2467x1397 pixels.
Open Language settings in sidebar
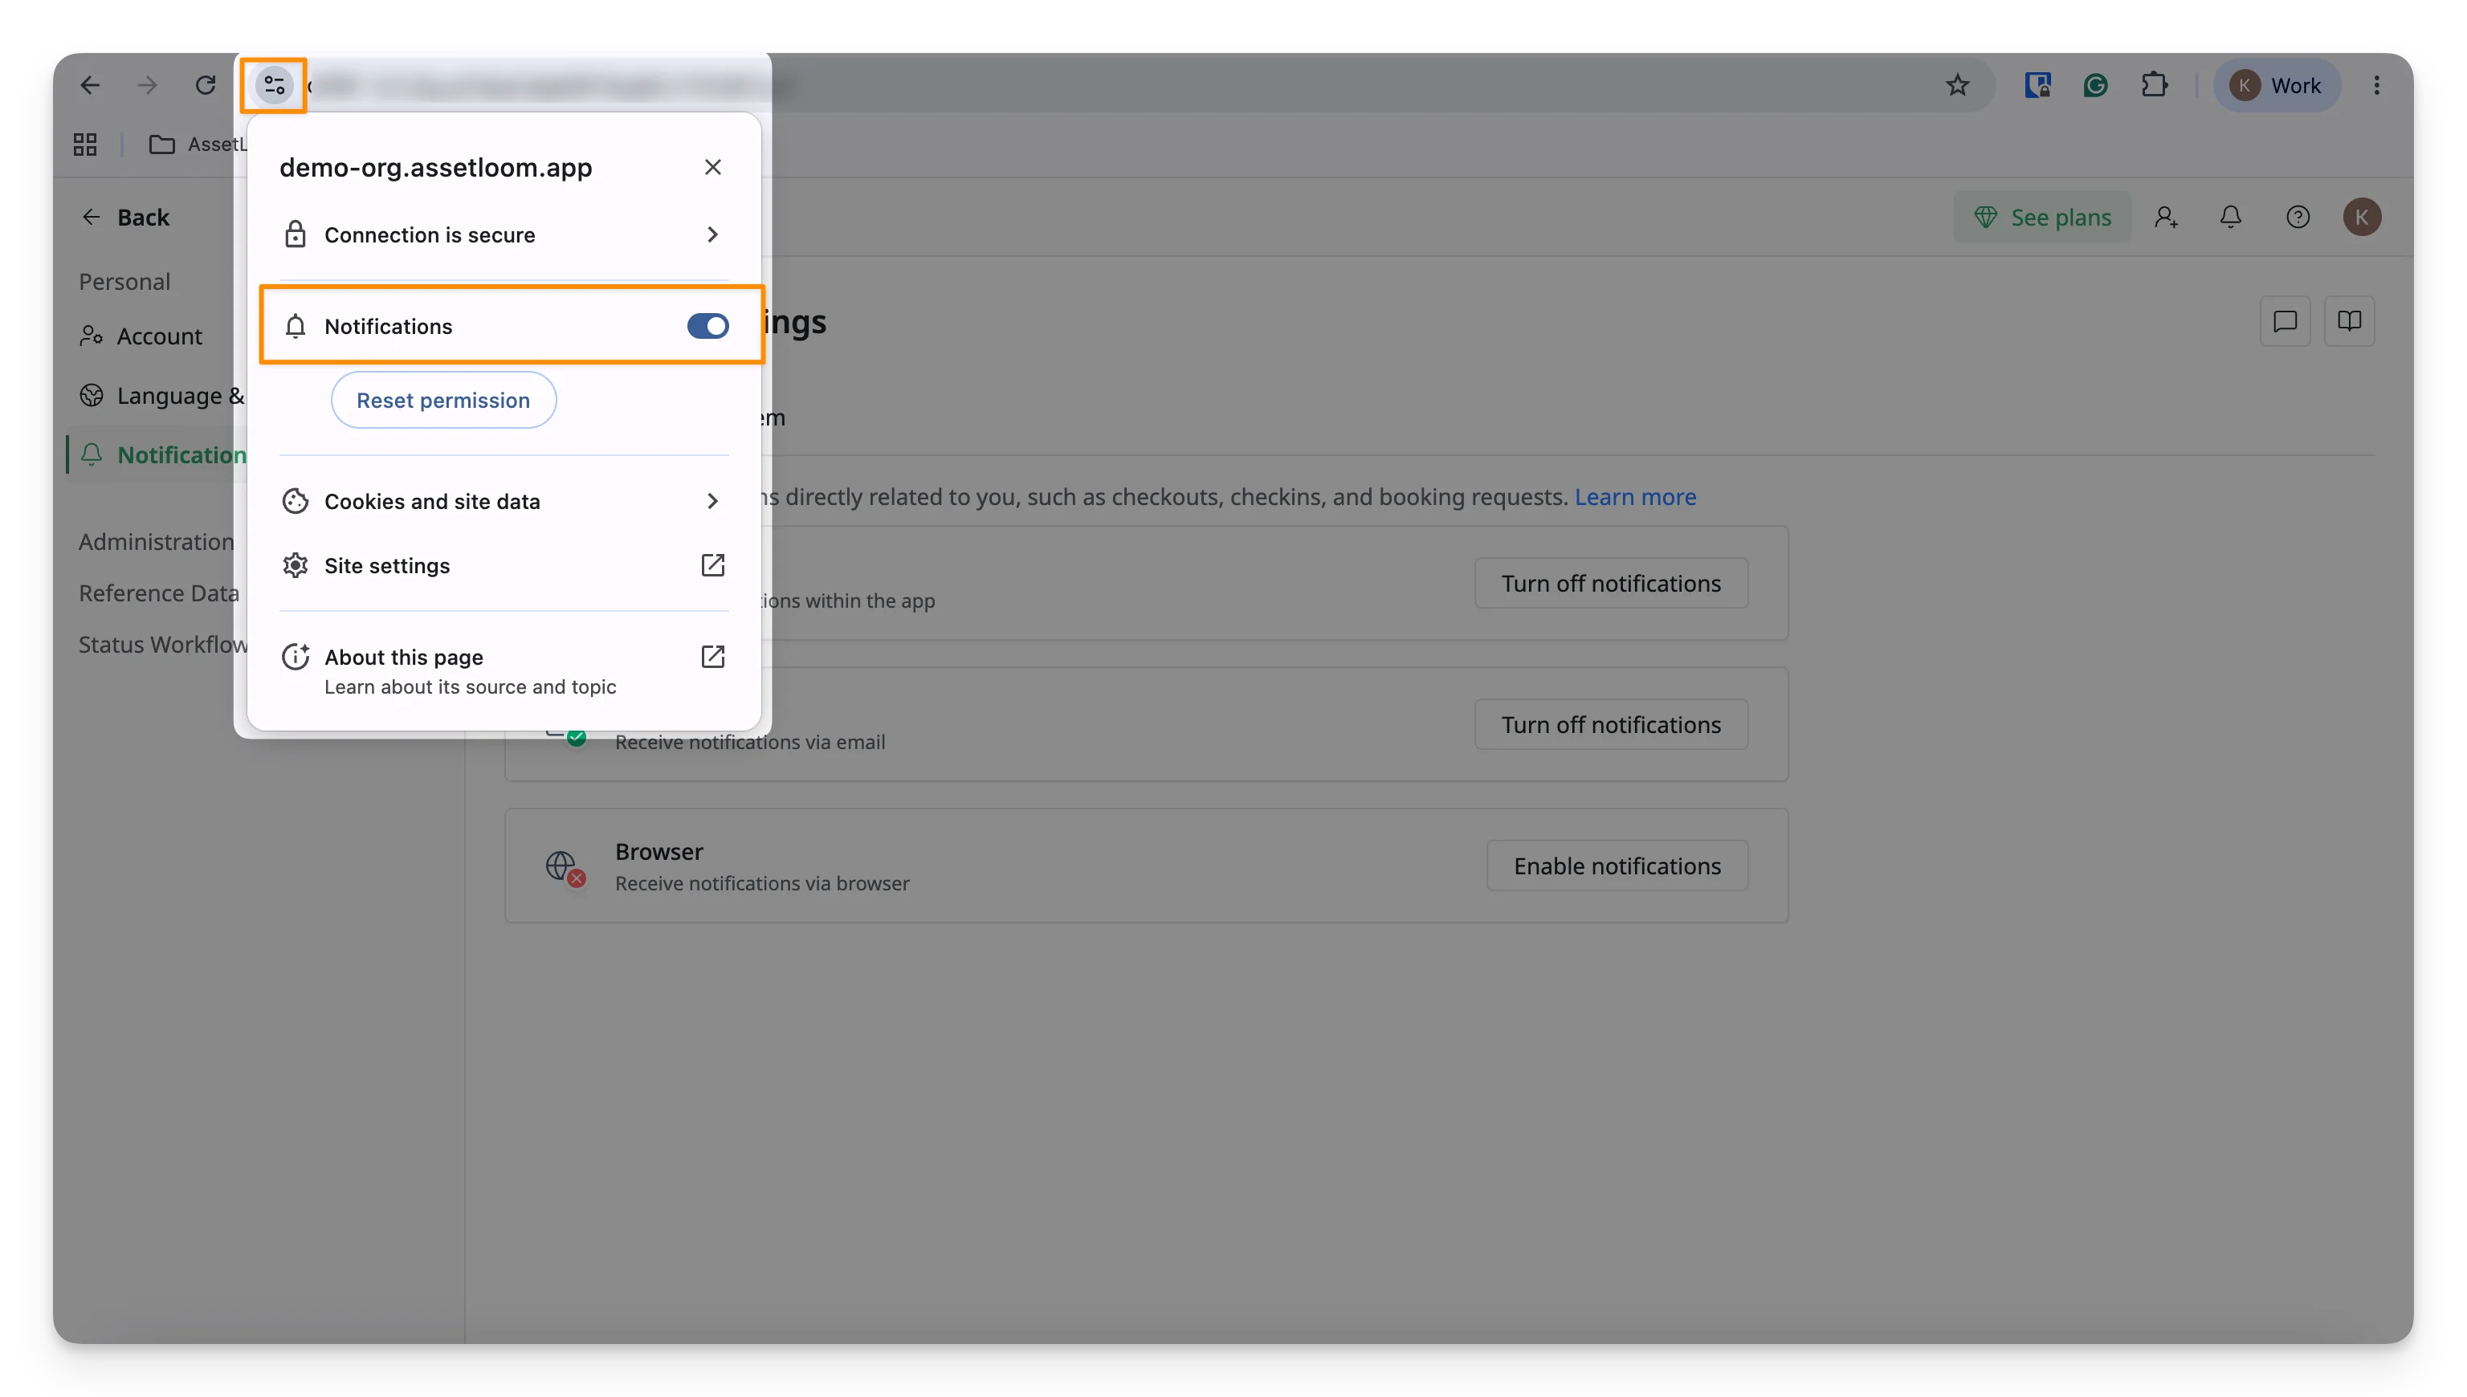point(162,395)
